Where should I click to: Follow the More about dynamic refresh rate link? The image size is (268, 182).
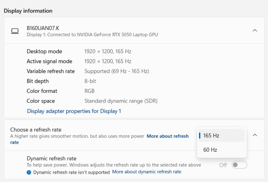147,172
